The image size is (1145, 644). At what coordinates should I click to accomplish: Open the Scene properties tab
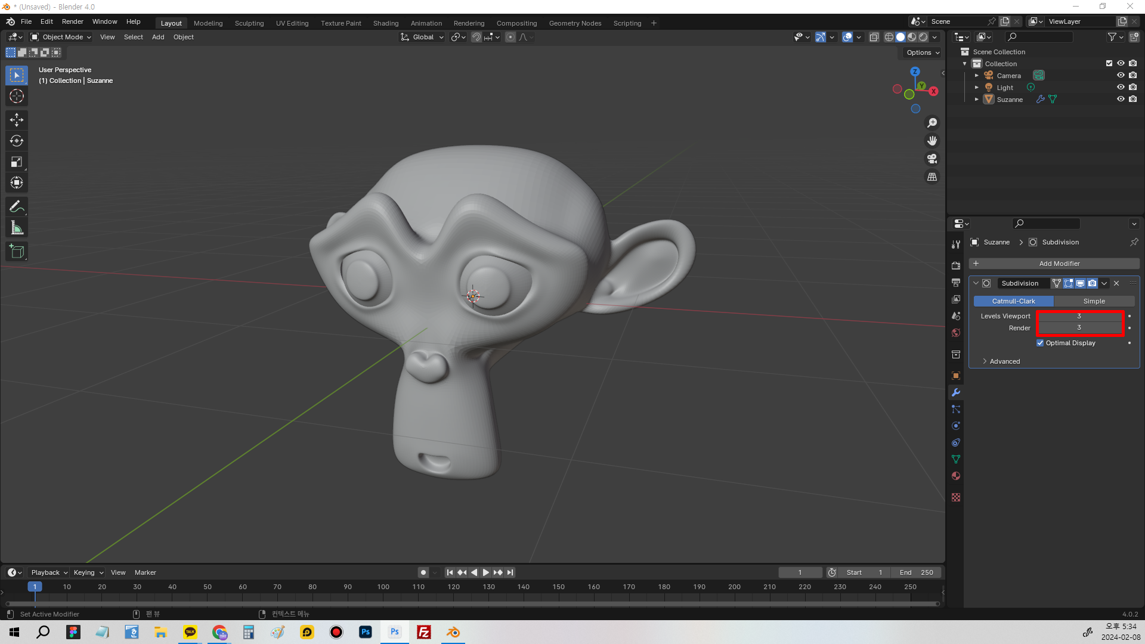pos(956,315)
